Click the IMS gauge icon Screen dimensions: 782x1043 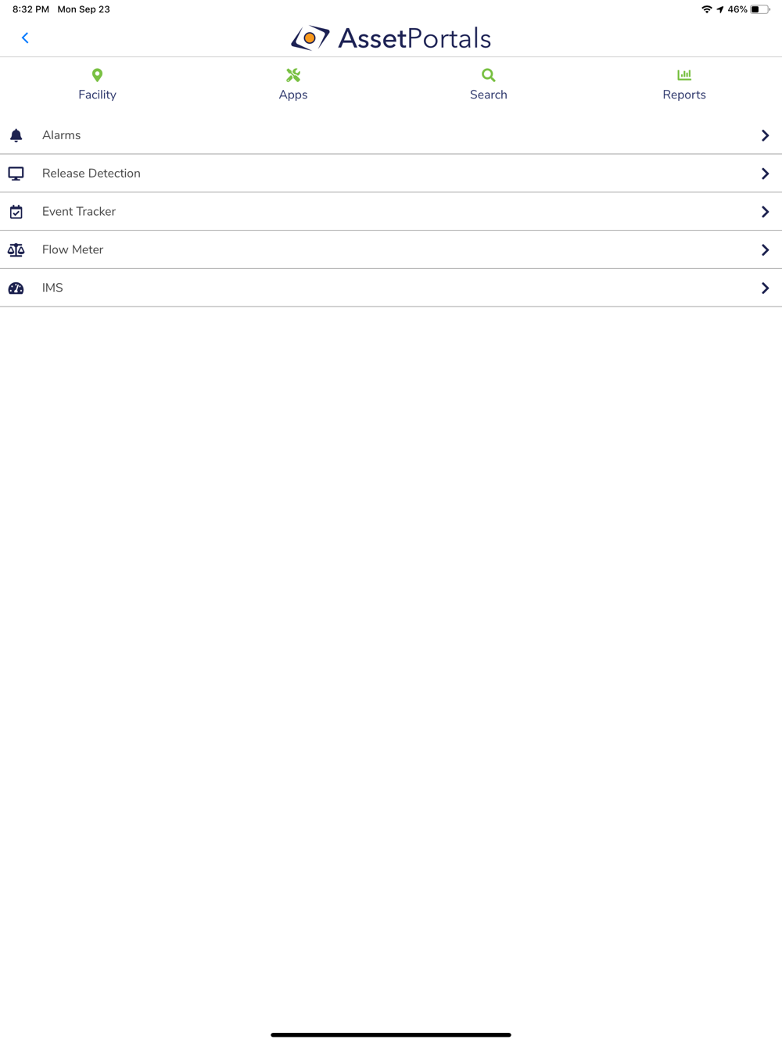pos(16,289)
